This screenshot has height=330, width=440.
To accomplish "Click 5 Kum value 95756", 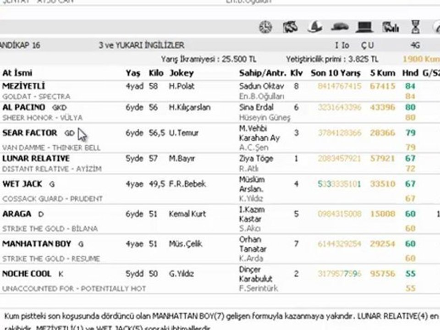I will click(382, 274).
